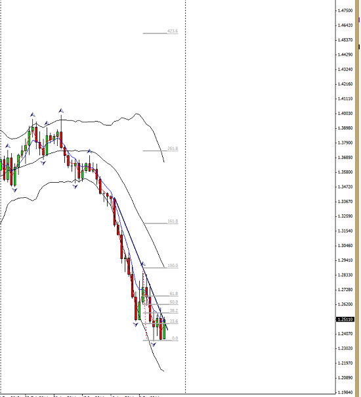Click the 100.0 Fibonacci level label
The image size is (361, 397).
tap(173, 266)
